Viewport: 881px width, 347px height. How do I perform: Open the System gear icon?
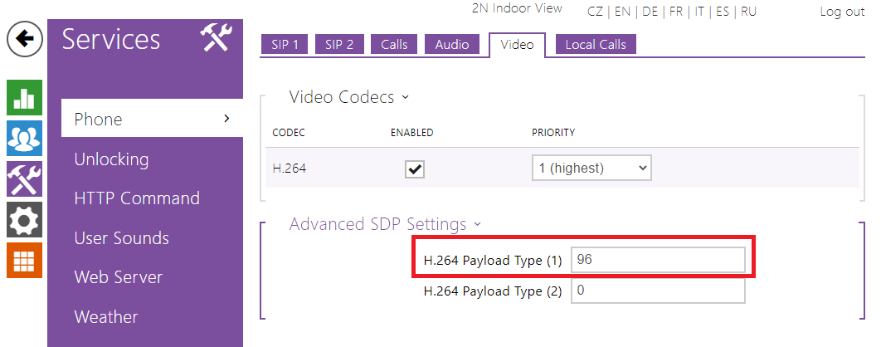coord(24,220)
